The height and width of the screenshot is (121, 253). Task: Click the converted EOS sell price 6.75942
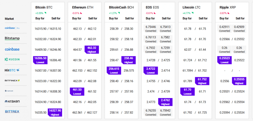coord(165,113)
